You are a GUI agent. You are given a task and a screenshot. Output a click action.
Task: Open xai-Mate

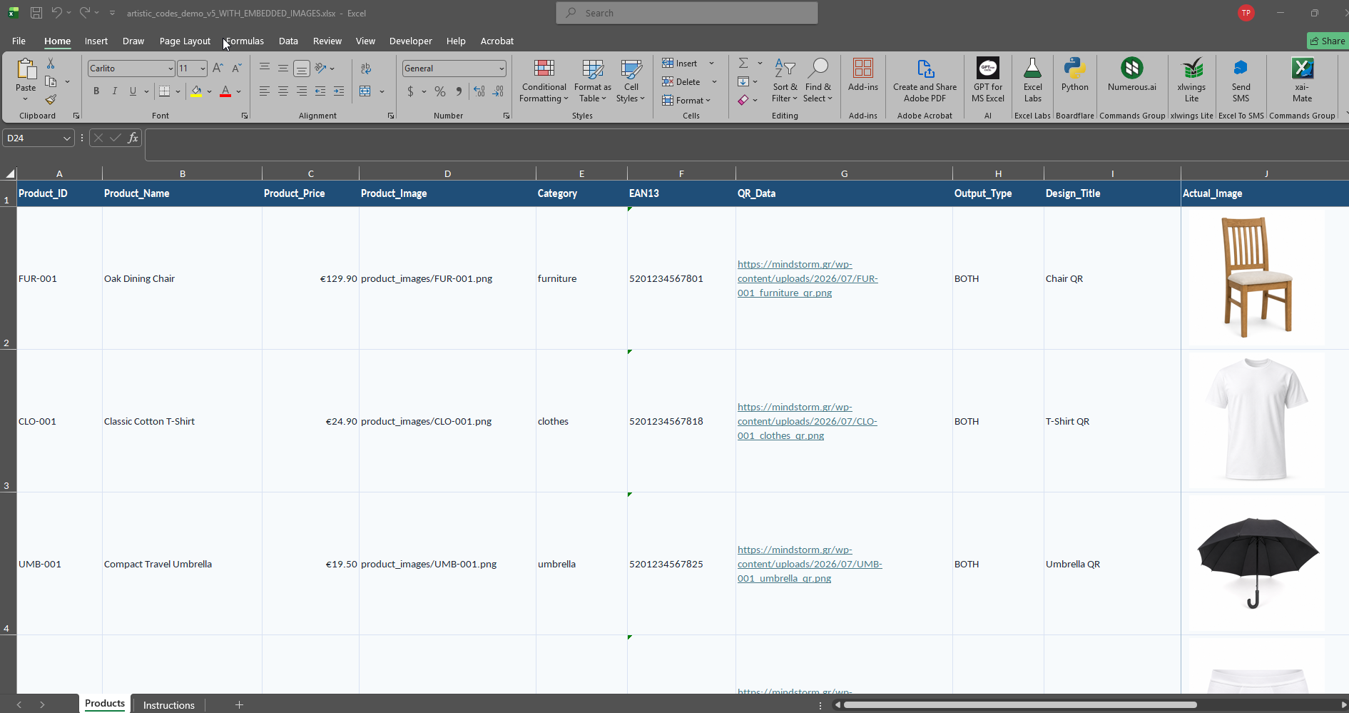(x=1303, y=81)
